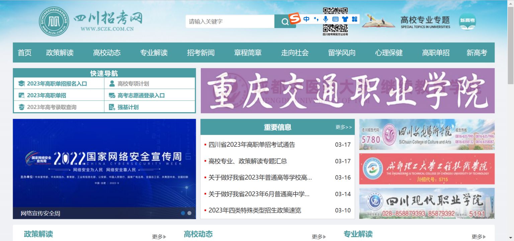Select the second carousel dot indicator
The height and width of the screenshot is (241, 514).
tap(189, 213)
